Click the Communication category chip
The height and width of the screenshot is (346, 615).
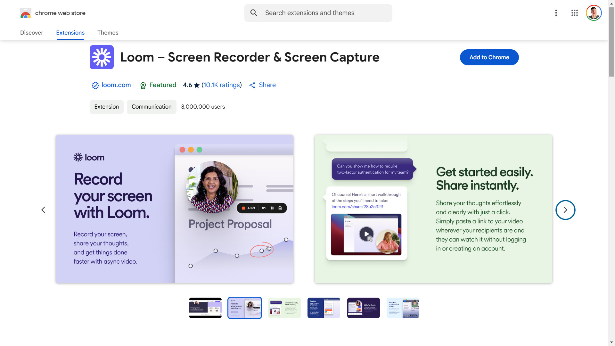point(152,107)
